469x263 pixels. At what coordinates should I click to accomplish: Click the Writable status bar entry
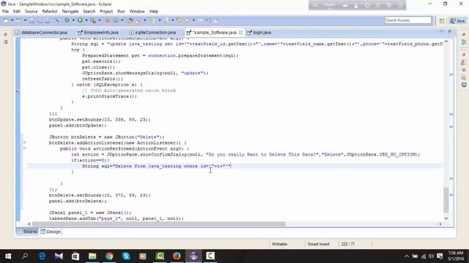point(279,244)
